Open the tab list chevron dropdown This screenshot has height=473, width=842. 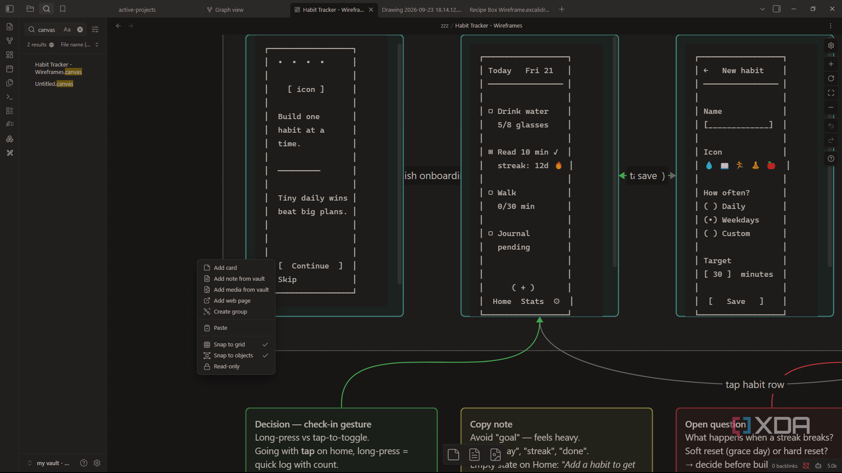(x=762, y=9)
